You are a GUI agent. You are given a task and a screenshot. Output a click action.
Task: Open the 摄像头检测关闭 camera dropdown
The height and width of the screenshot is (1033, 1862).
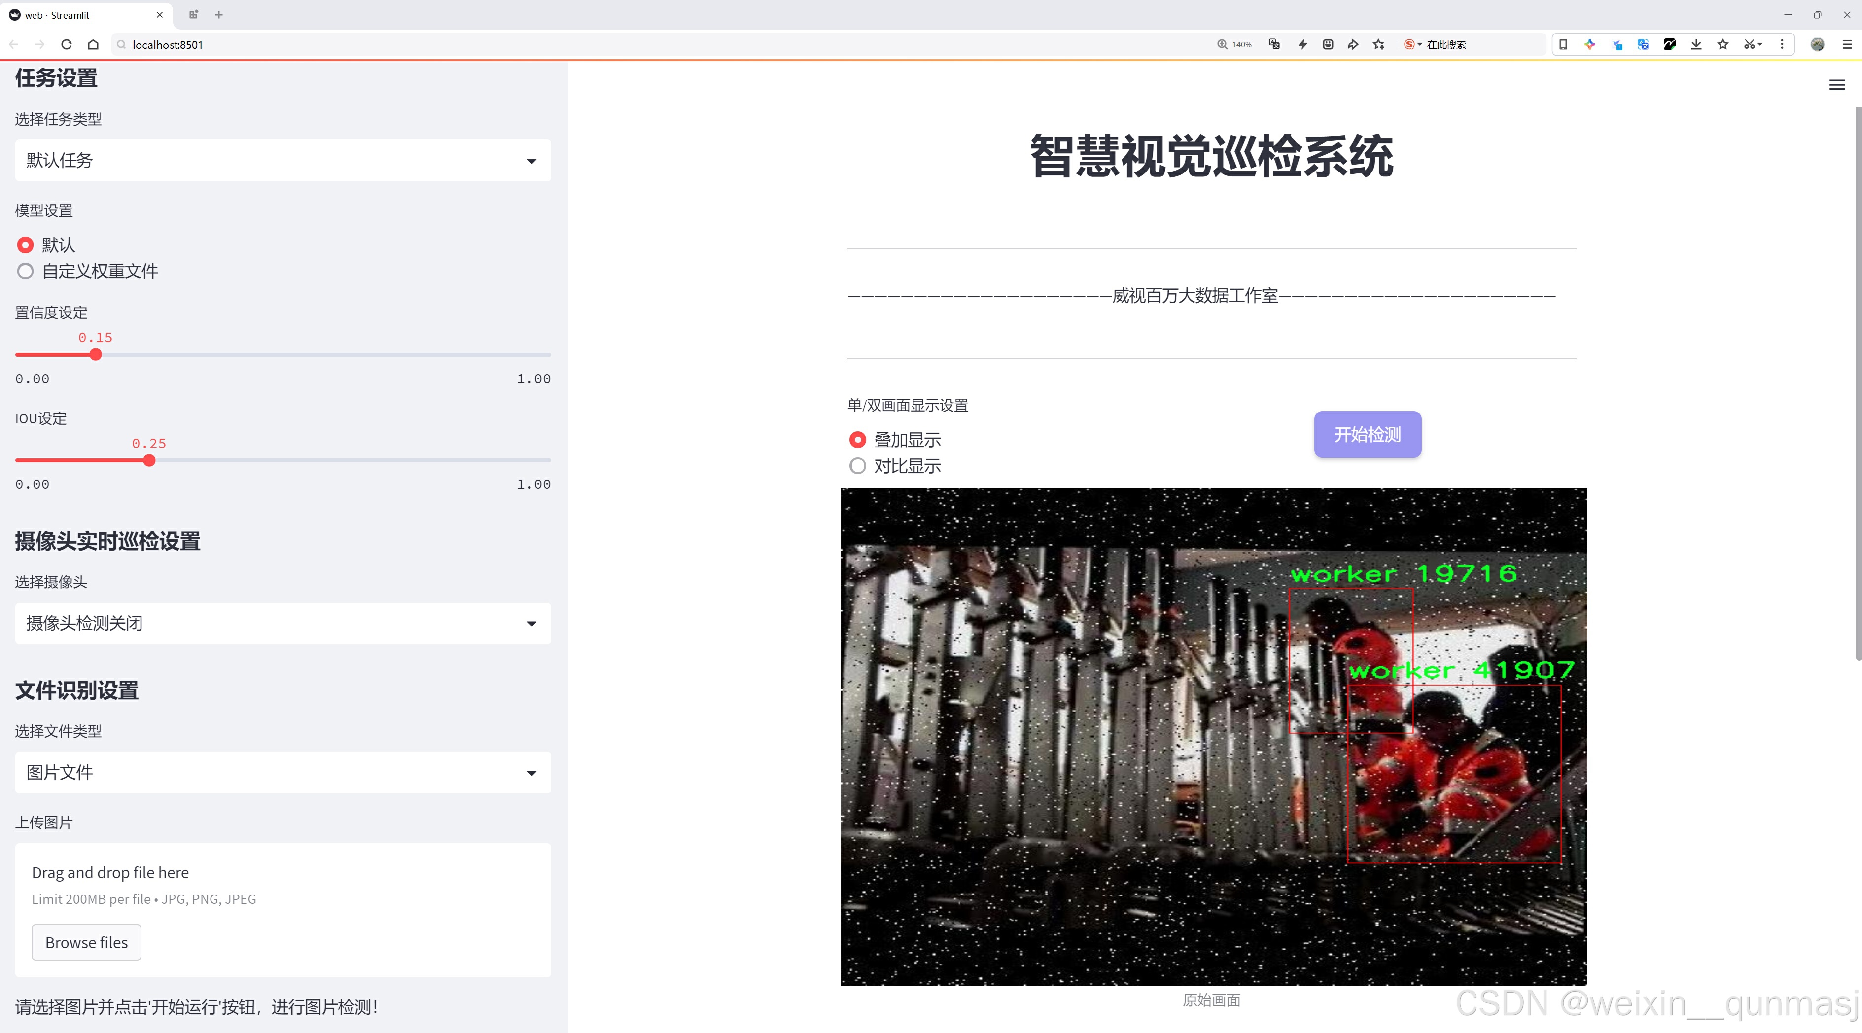282,623
